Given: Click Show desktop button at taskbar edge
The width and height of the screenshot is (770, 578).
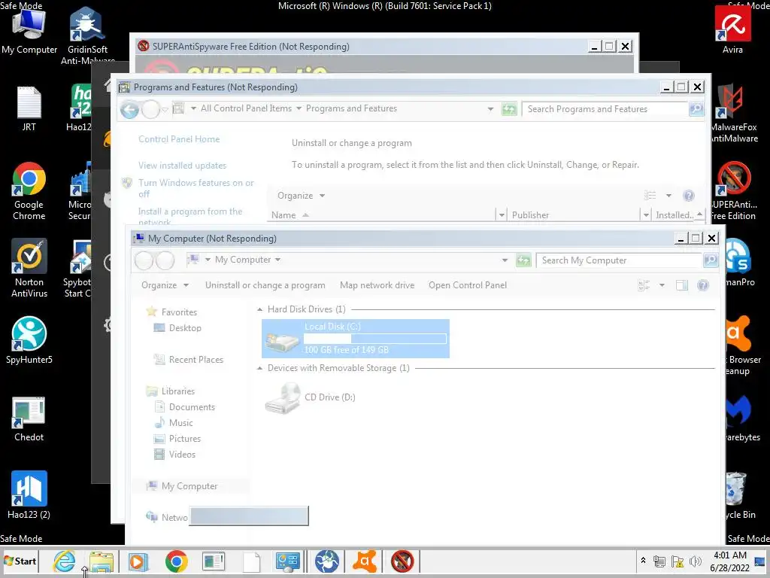Looking at the screenshot, I should click(x=759, y=561).
